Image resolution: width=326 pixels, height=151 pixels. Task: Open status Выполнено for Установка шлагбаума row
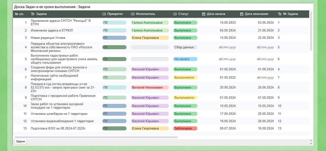(x=185, y=114)
